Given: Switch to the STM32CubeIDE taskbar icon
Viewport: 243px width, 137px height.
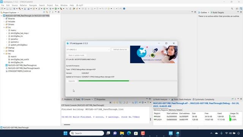Looking at the screenshot, I should (170, 133).
